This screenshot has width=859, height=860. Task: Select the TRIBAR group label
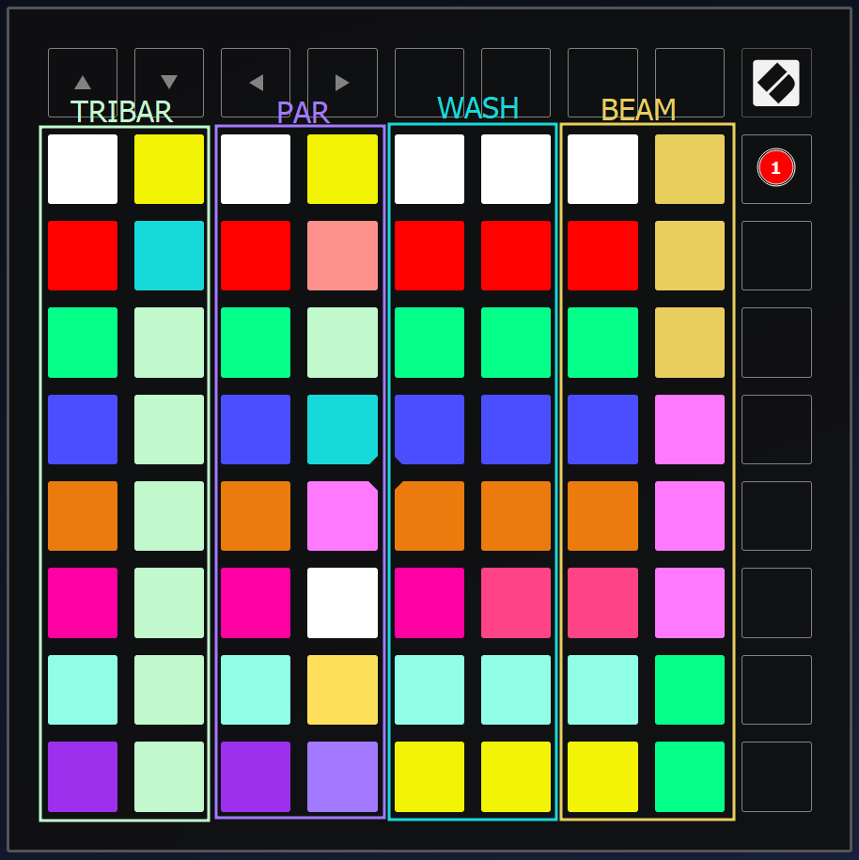click(x=121, y=112)
